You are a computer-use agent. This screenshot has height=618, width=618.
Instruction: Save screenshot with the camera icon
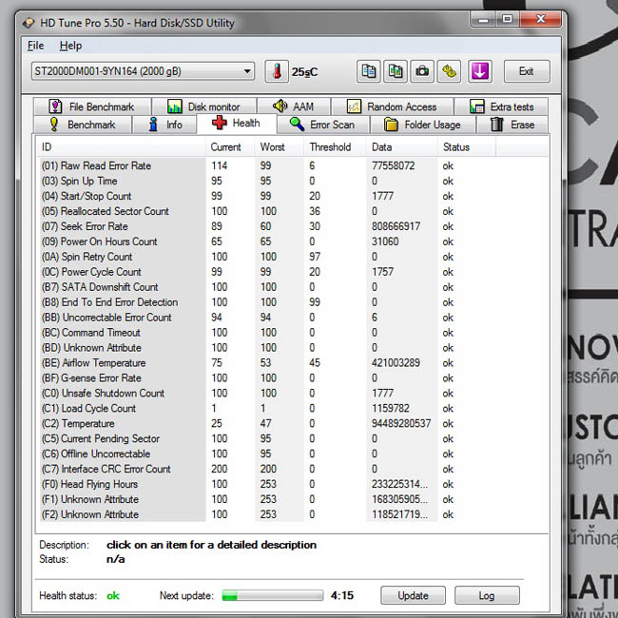[x=422, y=71]
